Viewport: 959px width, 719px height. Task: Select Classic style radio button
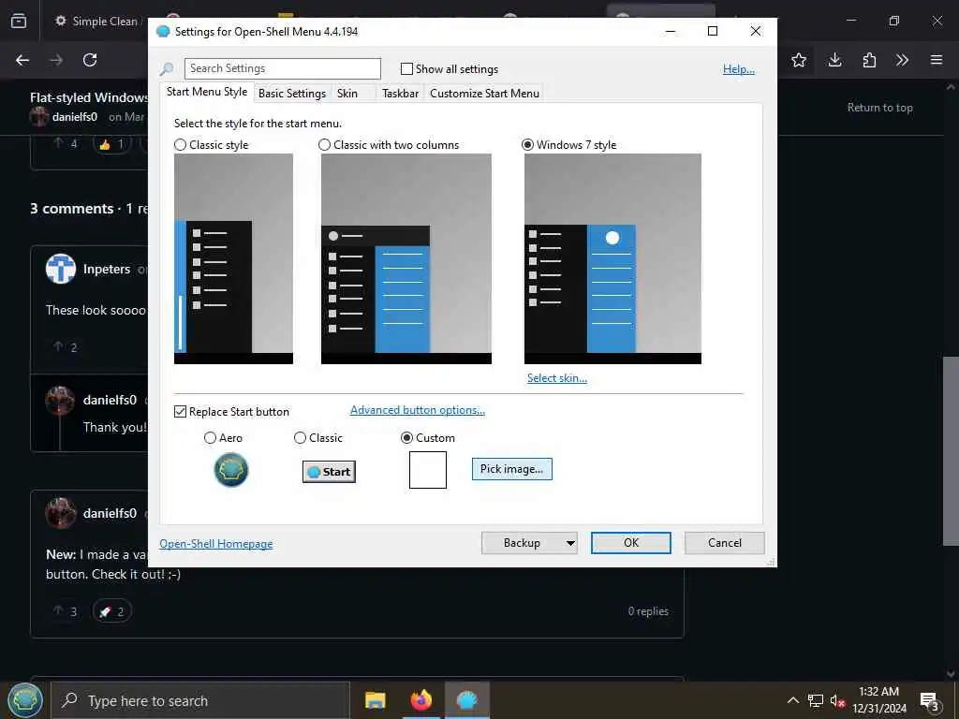[180, 145]
